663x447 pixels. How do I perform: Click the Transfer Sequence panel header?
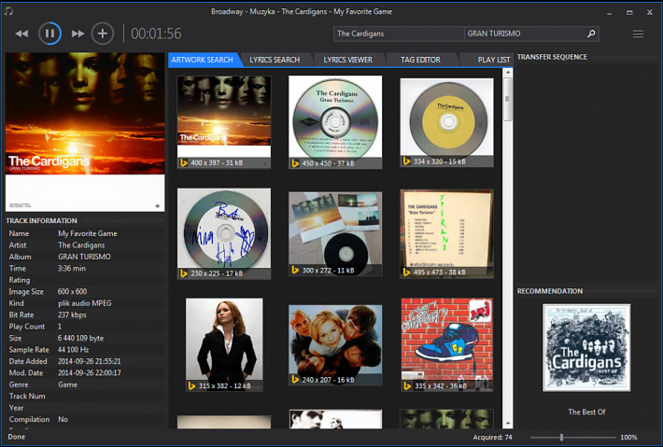pyautogui.click(x=552, y=57)
